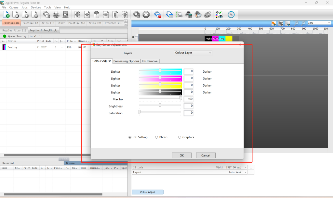Viewport: 333px width, 198px height.
Task: Switch to the Processing Options tab
Action: (126, 61)
